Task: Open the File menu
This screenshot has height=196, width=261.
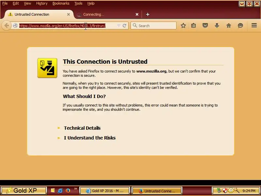Action: (x=5, y=3)
